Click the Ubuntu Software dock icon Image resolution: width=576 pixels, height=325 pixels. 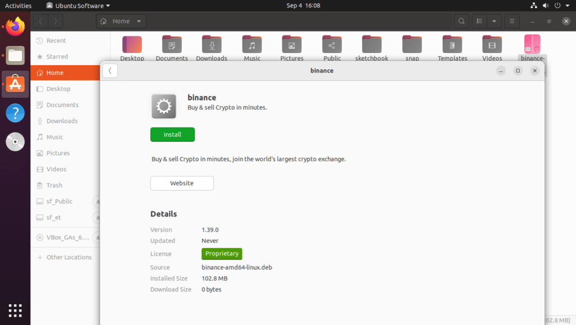(x=15, y=84)
